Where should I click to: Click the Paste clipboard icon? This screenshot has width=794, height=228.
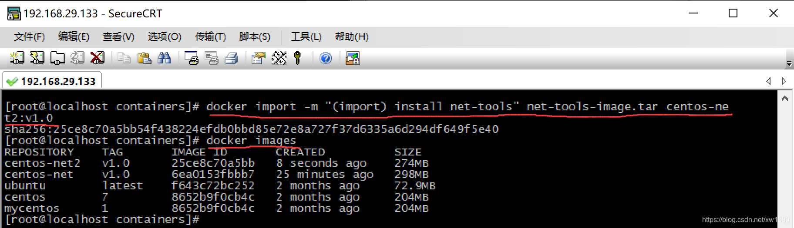pyautogui.click(x=144, y=58)
